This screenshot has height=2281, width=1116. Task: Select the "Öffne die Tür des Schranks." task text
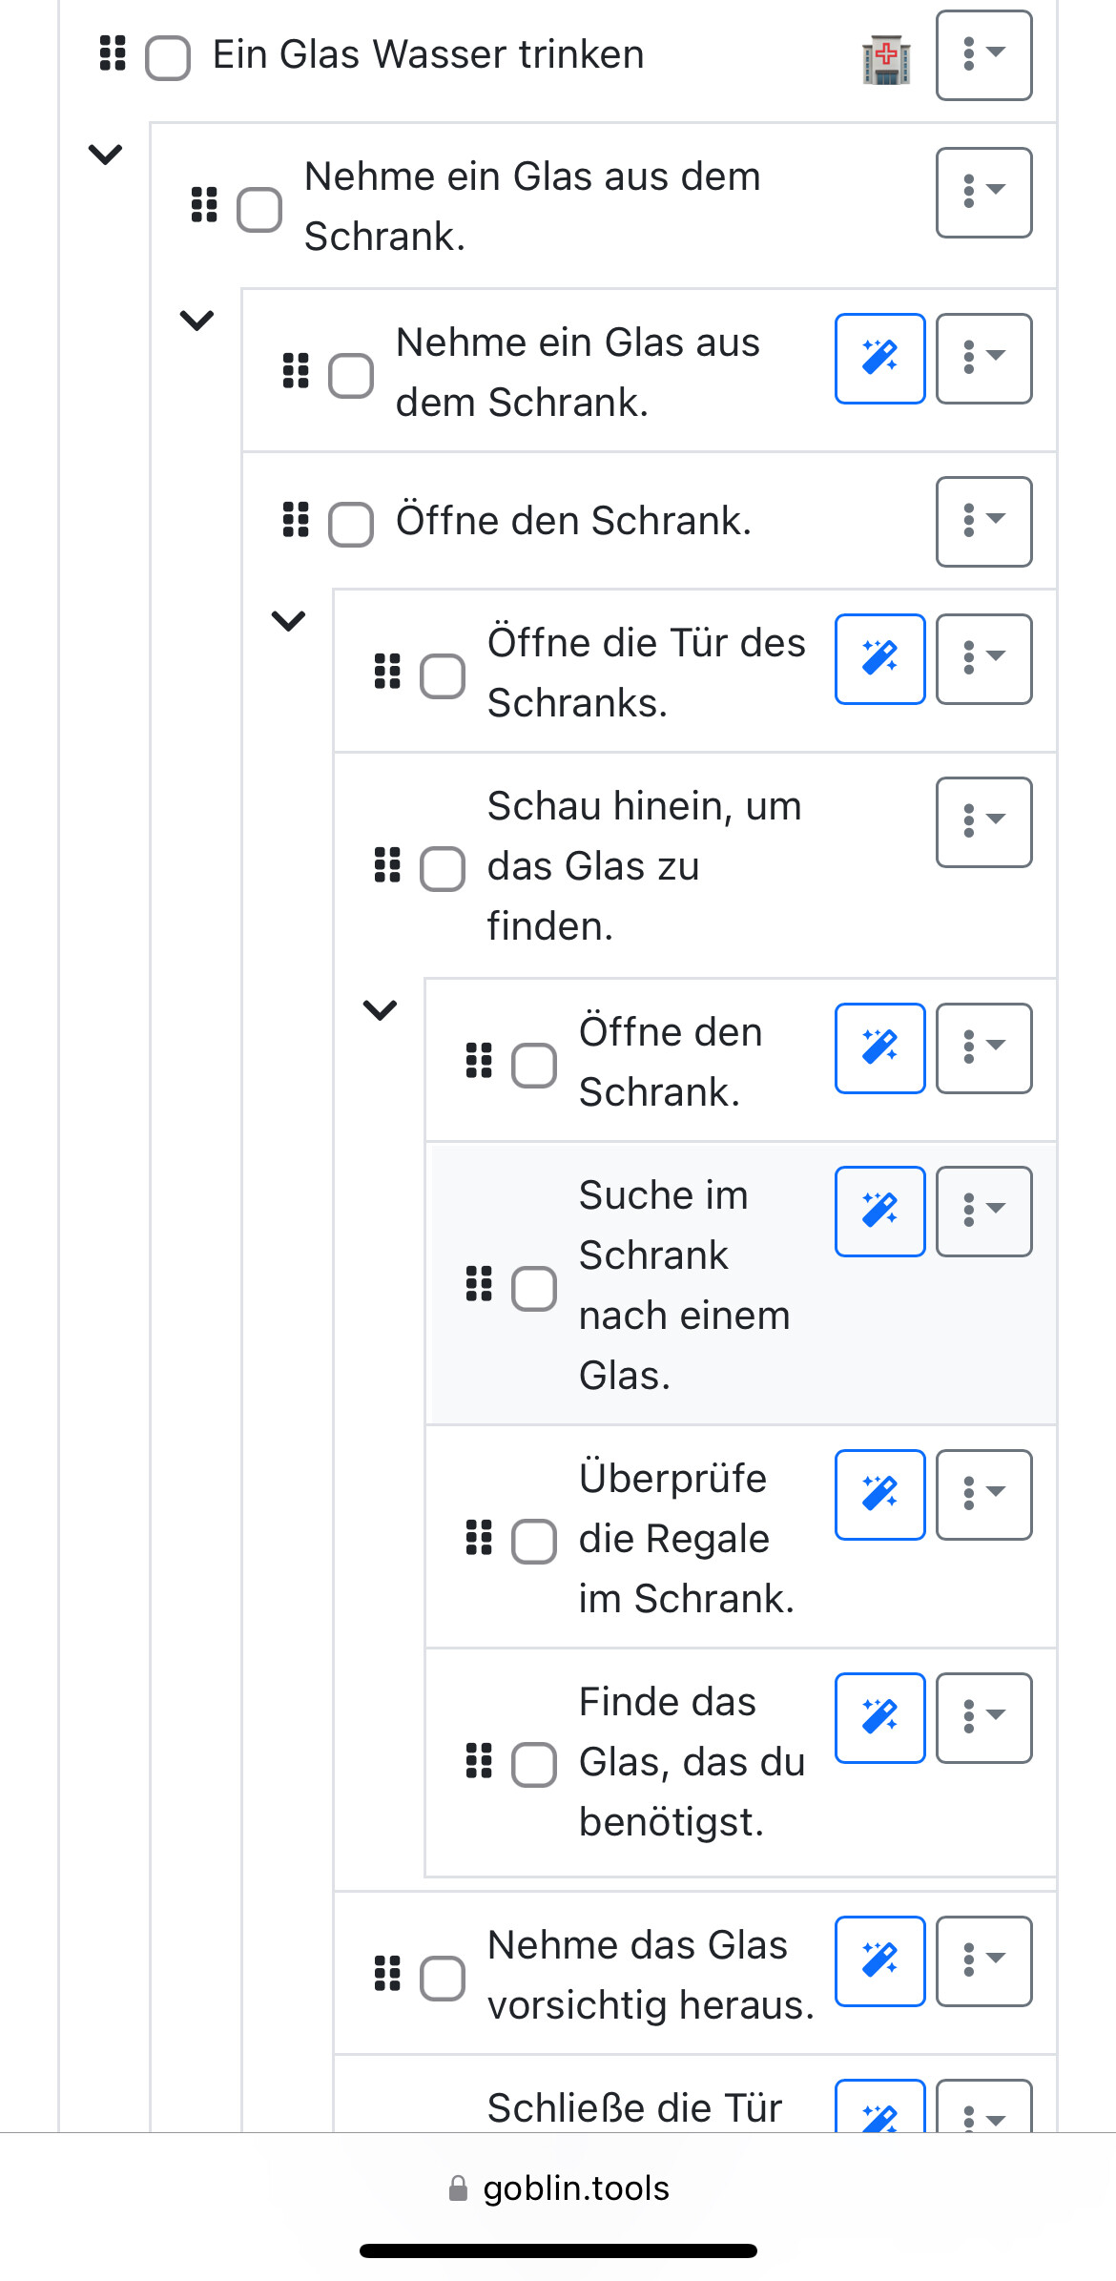point(646,673)
